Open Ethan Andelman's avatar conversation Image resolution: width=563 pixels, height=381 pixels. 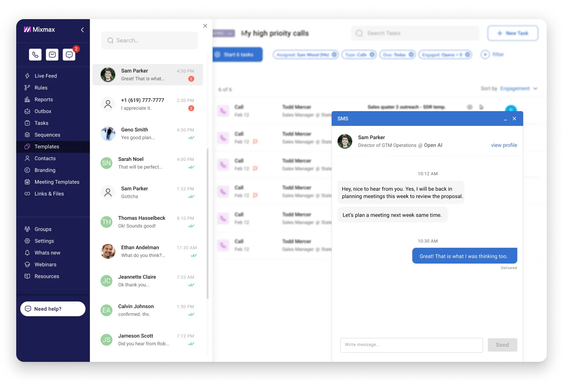108,251
